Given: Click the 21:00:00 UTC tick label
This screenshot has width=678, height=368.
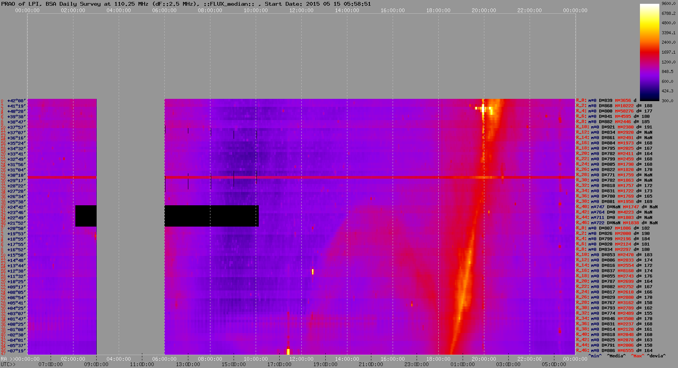Looking at the screenshot, I should pyautogui.click(x=371, y=364).
